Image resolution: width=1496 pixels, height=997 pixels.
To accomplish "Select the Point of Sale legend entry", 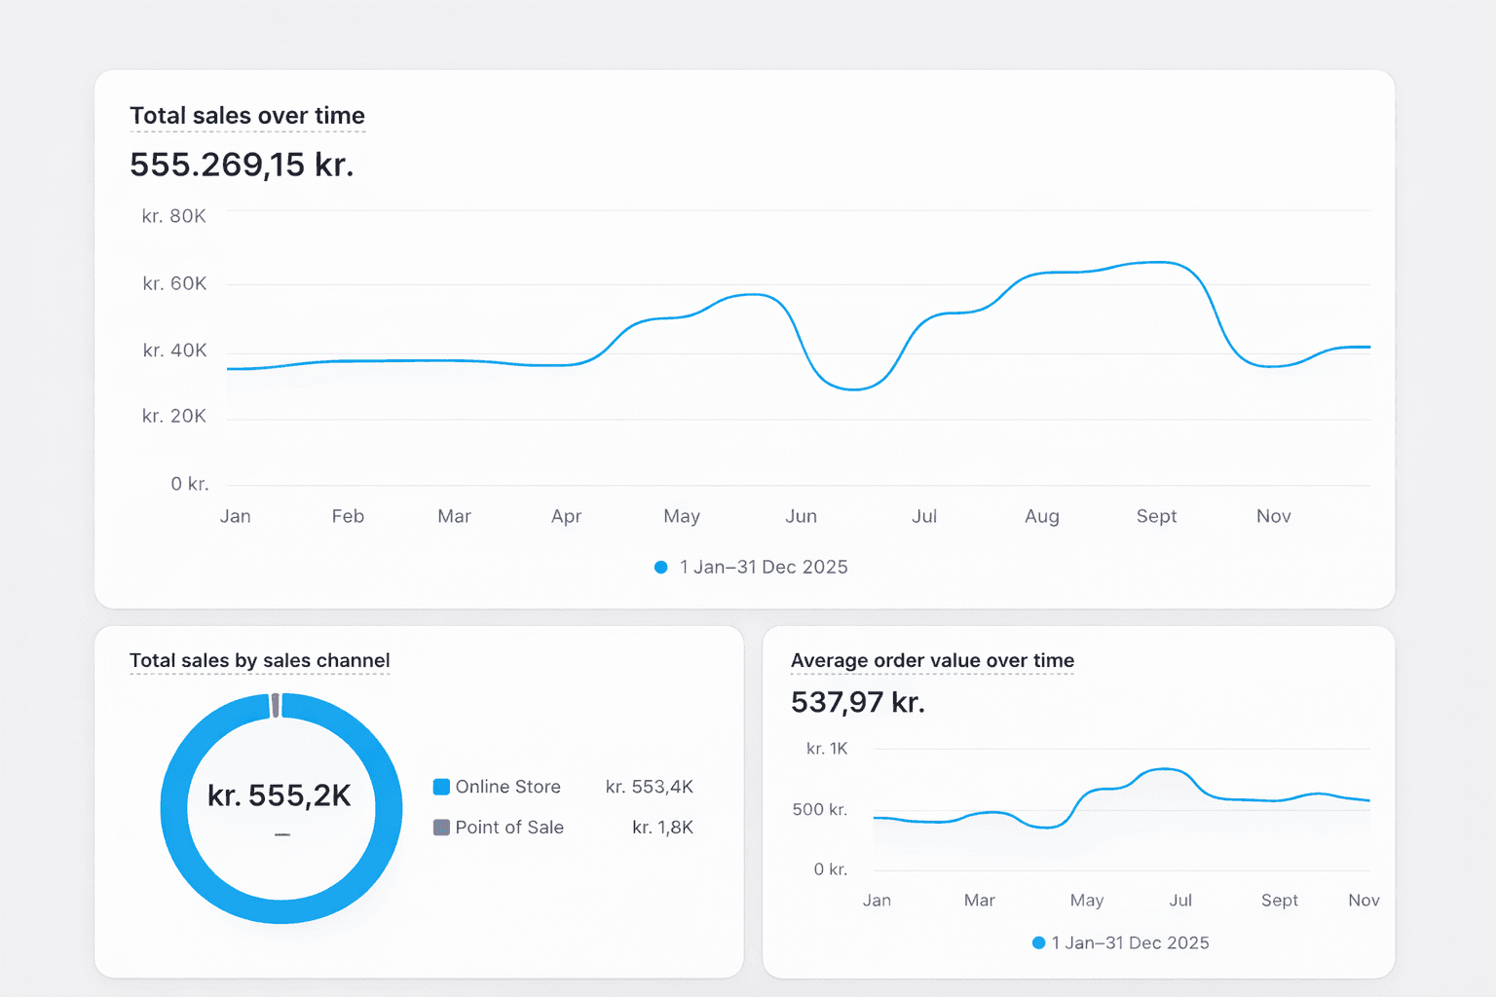I will point(509,828).
